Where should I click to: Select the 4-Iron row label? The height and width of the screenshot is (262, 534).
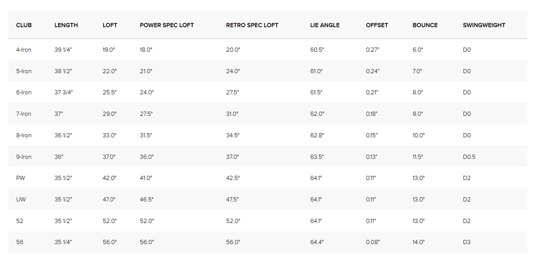[x=24, y=50]
